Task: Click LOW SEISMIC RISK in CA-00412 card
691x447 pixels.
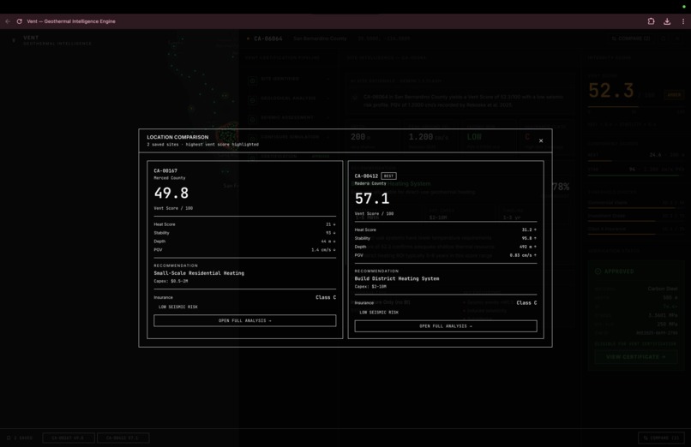Action: (x=379, y=313)
